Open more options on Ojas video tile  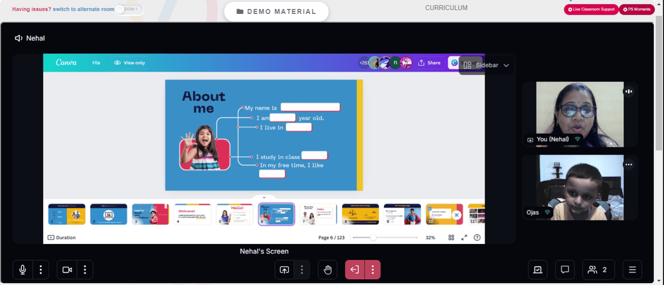pyautogui.click(x=628, y=164)
